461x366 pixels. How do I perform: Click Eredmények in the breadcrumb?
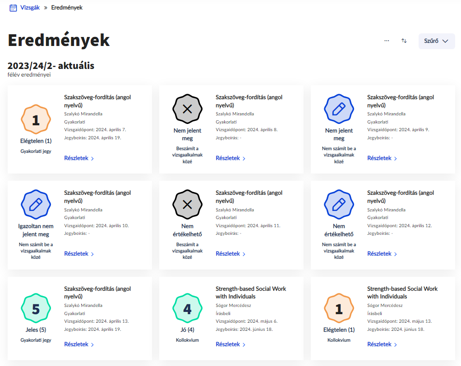coord(67,8)
